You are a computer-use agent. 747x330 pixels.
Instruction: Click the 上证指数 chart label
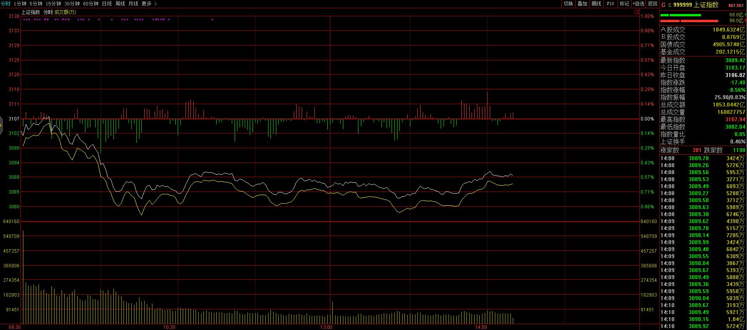click(31, 12)
